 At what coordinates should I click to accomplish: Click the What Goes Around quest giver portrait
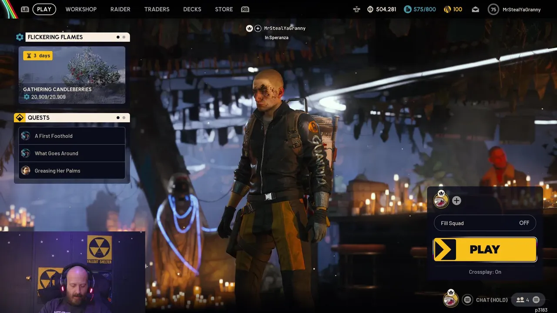(x=26, y=153)
